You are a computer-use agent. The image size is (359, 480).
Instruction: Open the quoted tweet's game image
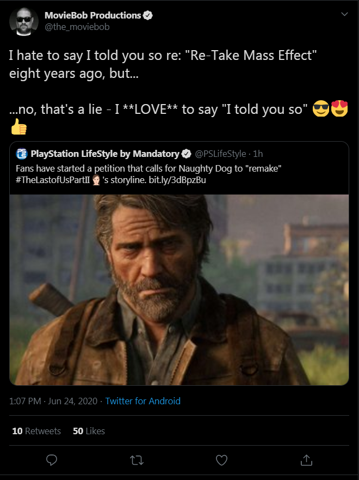click(179, 289)
